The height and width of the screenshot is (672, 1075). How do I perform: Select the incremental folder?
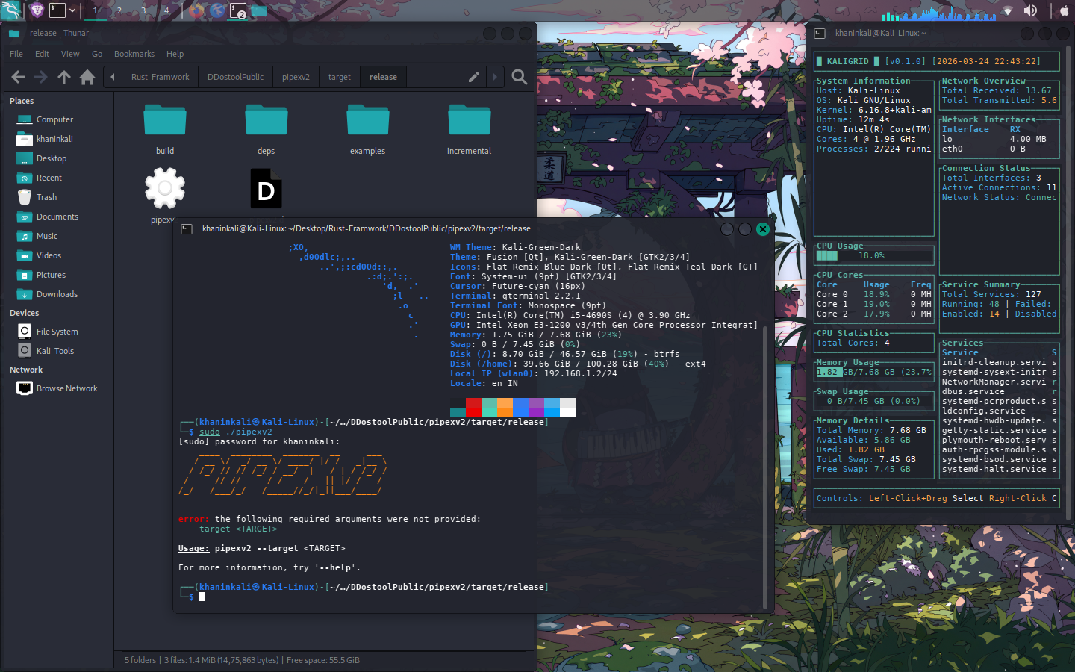470,128
